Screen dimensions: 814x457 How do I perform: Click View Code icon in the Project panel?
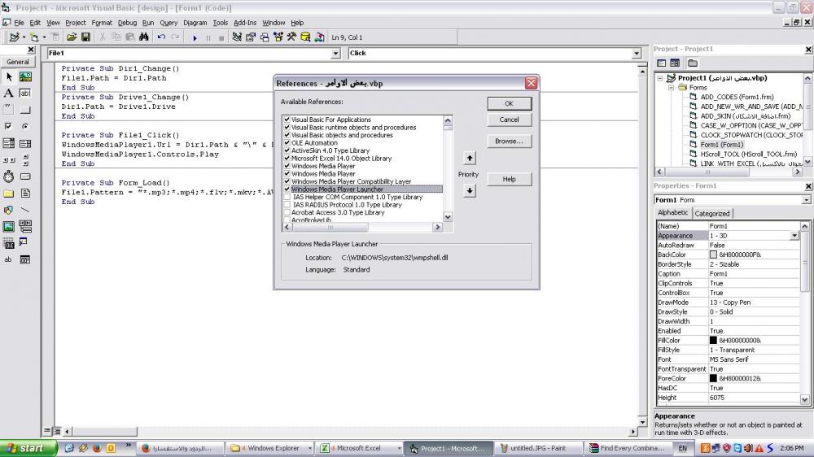click(x=661, y=63)
